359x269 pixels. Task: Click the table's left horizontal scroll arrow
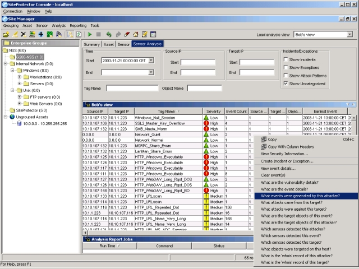(85, 233)
